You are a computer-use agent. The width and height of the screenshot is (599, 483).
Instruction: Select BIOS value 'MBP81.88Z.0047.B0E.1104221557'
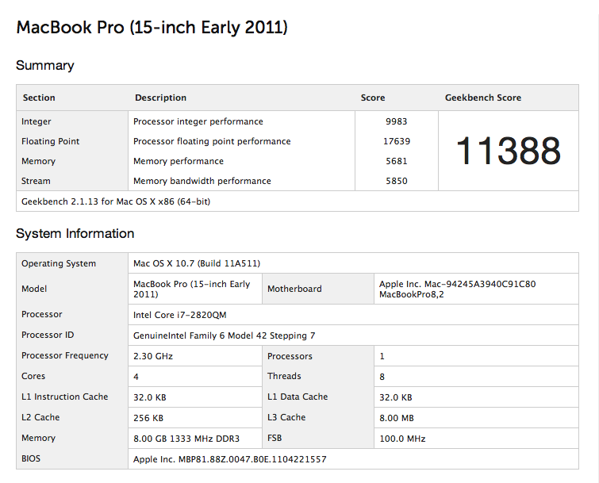252,459
